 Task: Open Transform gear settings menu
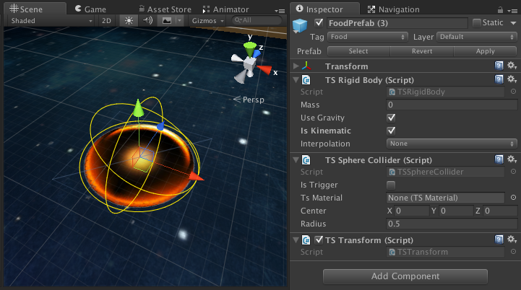click(x=512, y=66)
